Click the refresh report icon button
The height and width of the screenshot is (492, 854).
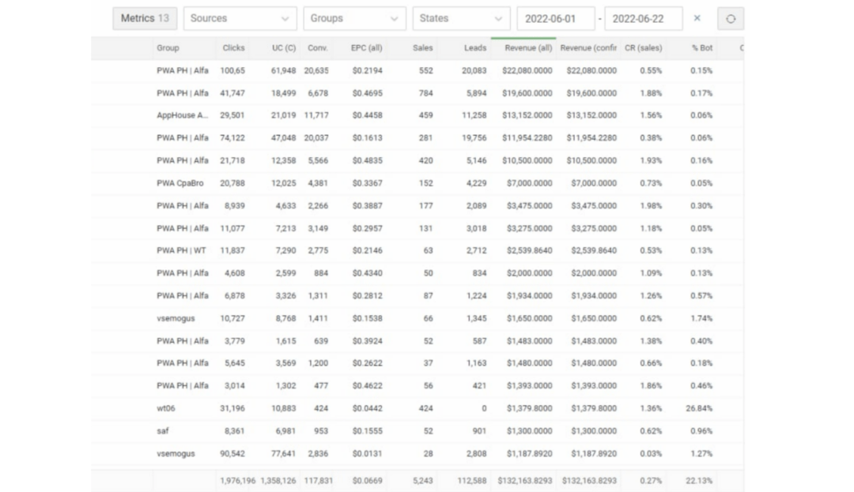coord(730,19)
